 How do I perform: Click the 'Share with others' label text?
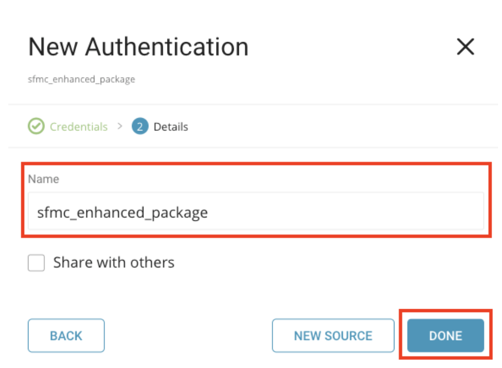tap(113, 263)
